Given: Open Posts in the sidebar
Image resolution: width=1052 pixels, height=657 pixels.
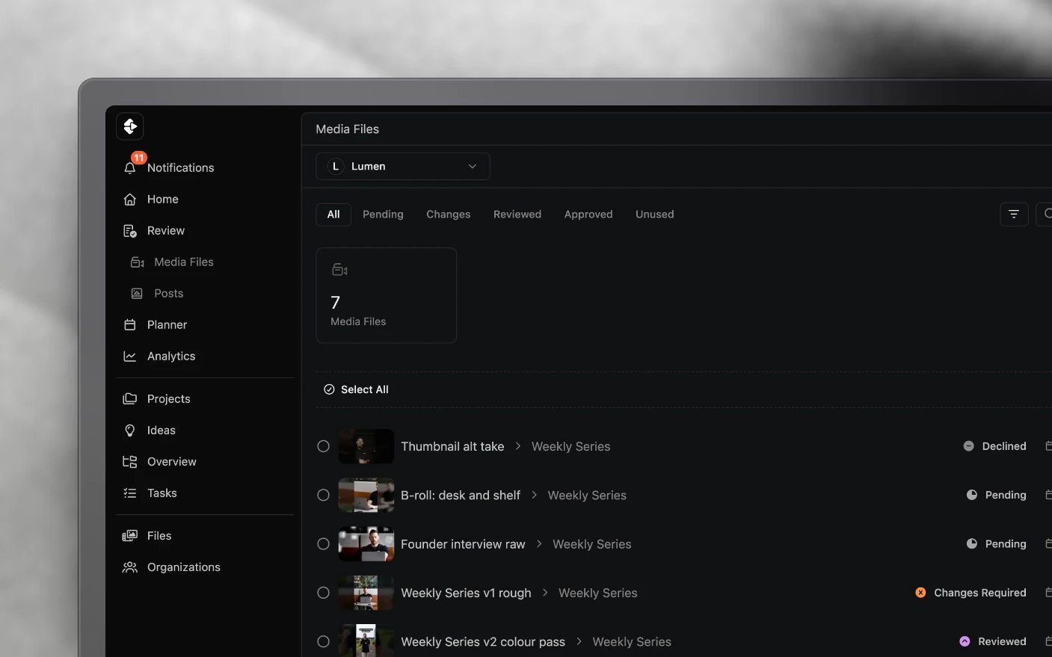Looking at the screenshot, I should pyautogui.click(x=168, y=294).
